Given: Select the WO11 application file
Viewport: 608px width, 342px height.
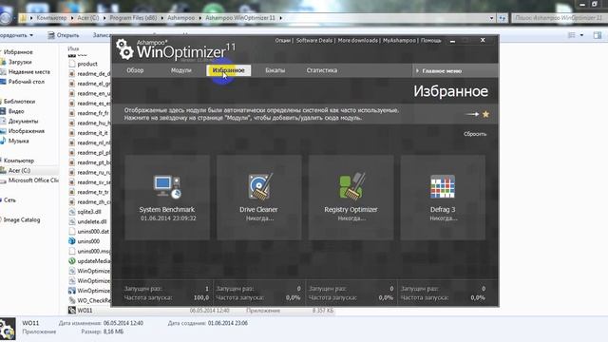Looking at the screenshot, I should pos(85,311).
